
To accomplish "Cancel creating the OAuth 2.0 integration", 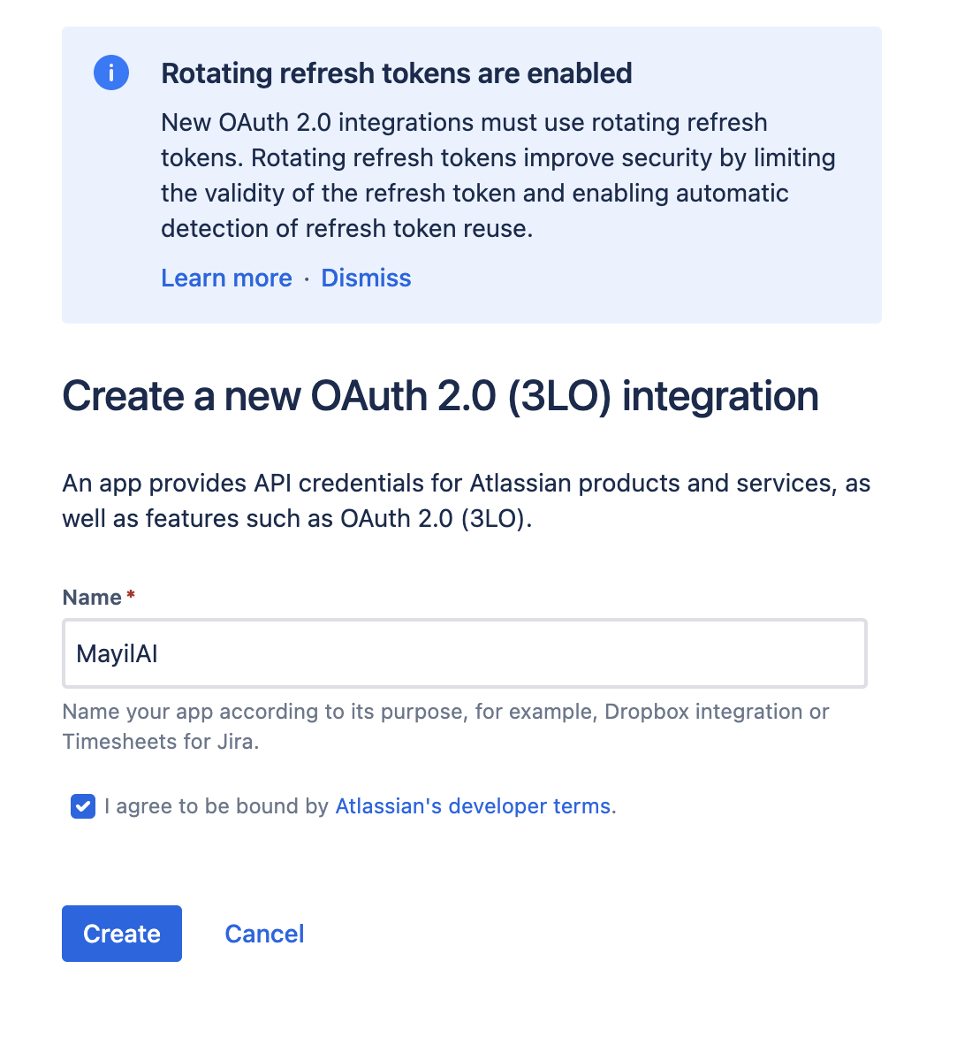I will [264, 933].
